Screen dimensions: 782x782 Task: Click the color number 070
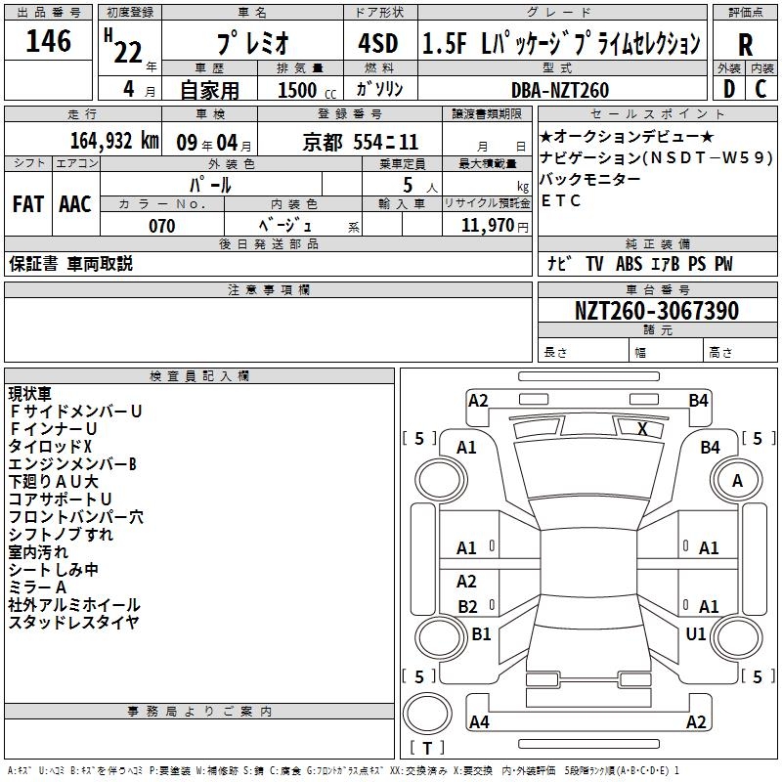(x=162, y=226)
